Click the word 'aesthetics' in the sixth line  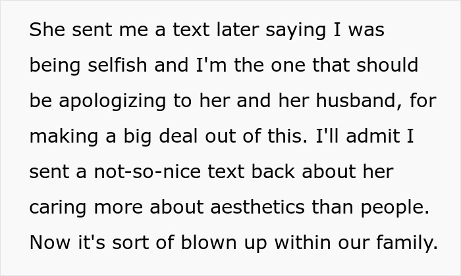coord(258,207)
